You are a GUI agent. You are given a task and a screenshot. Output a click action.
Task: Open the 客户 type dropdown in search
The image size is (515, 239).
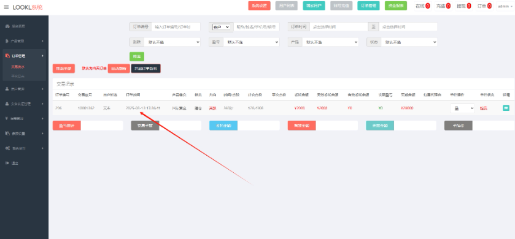point(221,27)
